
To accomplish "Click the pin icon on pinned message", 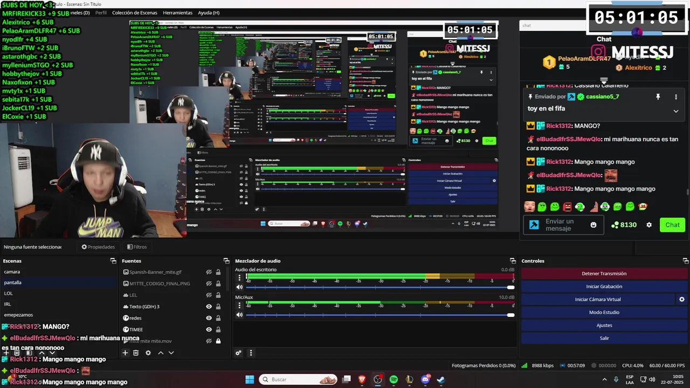I will click(x=658, y=97).
